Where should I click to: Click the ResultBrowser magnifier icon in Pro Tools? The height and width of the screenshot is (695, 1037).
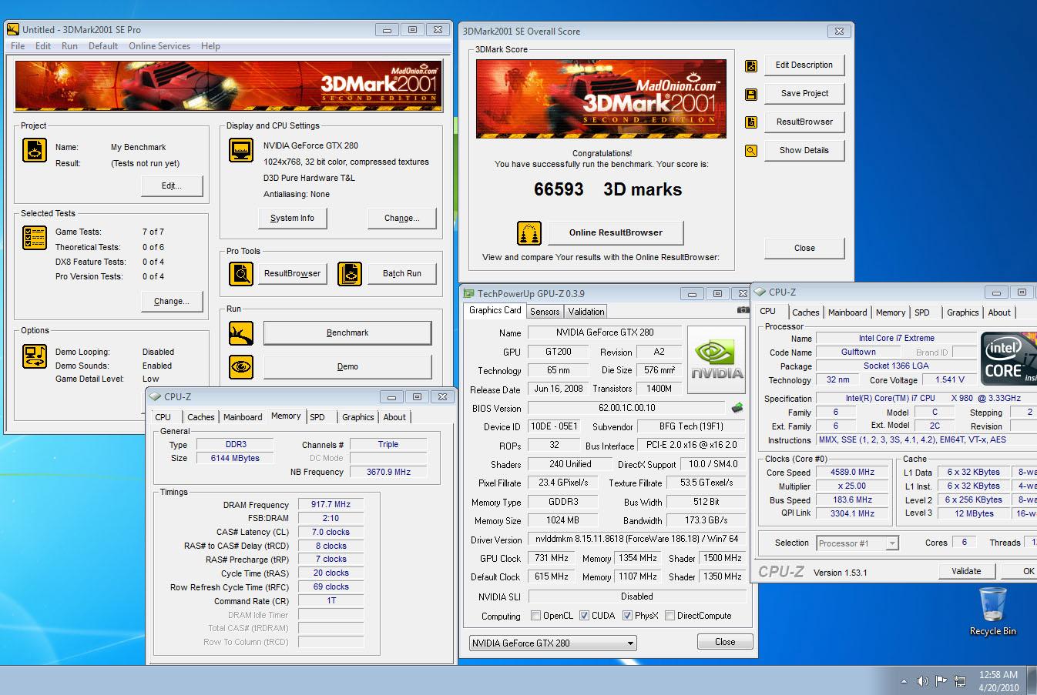click(241, 273)
